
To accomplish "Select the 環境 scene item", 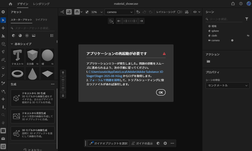I will (x=214, y=26).
